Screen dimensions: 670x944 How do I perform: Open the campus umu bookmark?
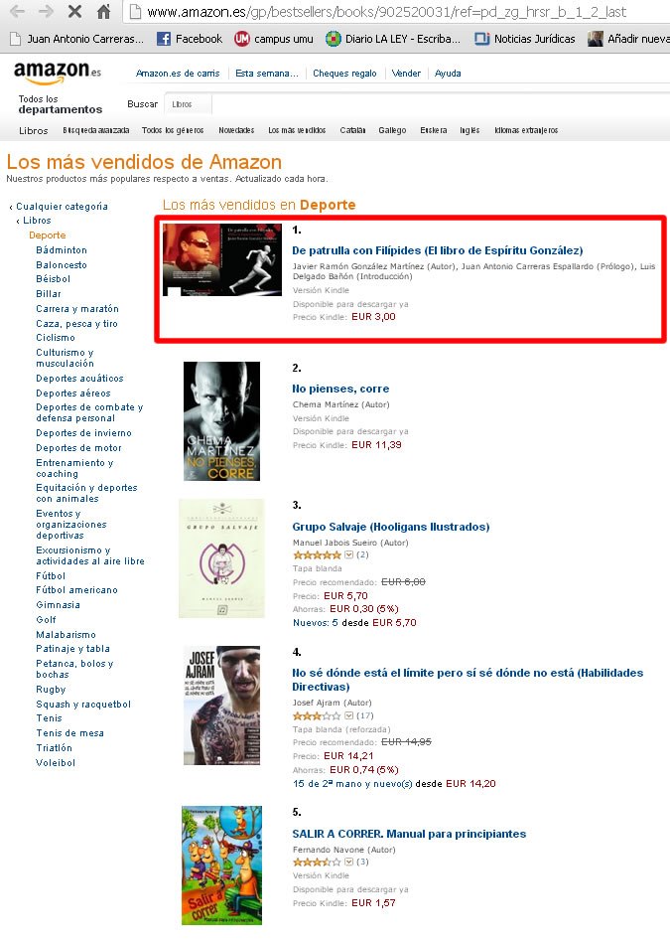[x=274, y=39]
